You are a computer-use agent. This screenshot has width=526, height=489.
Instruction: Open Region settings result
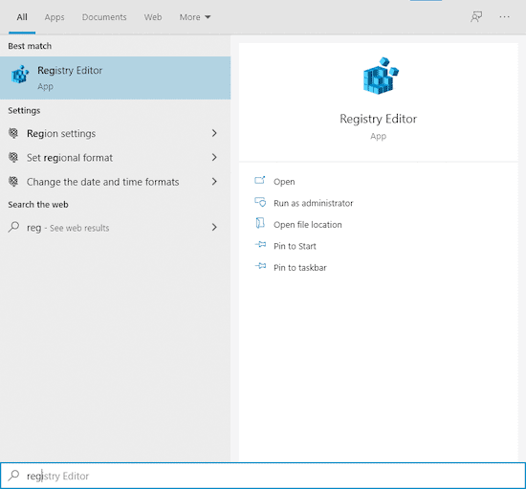click(115, 133)
